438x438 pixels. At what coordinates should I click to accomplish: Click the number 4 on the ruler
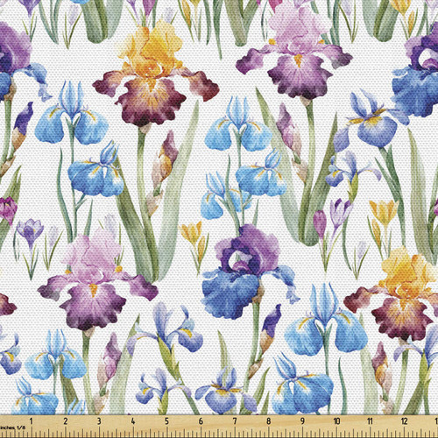[133, 421]
